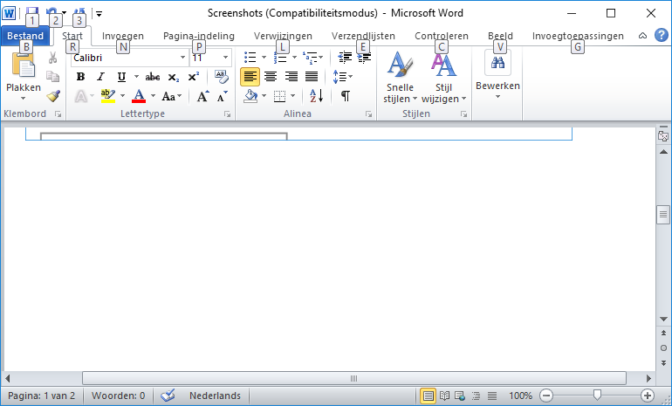Viewport: 672px width, 406px height.
Task: Open the Change Case Aa menu
Action: tap(171, 96)
